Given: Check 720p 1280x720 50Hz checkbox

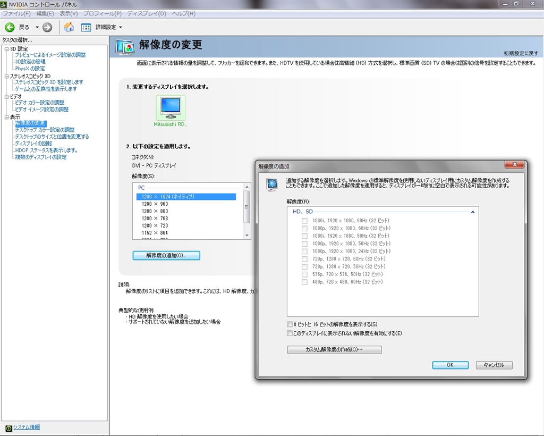Looking at the screenshot, I should (304, 266).
